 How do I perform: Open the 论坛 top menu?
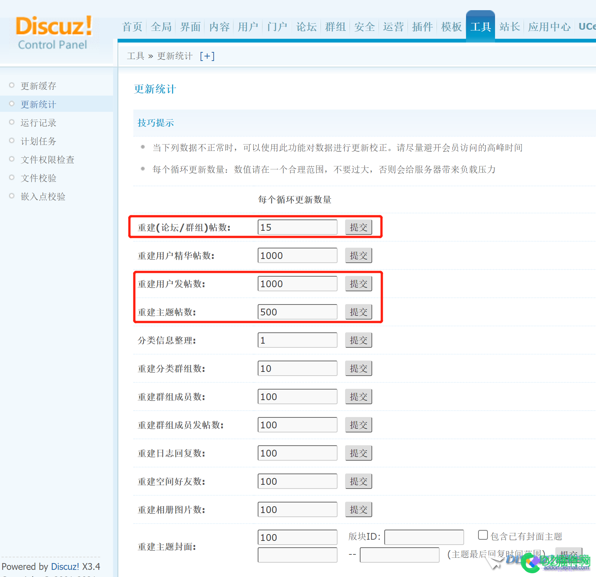pos(306,27)
